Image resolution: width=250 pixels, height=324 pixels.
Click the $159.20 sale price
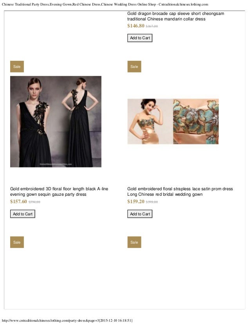(x=136, y=202)
